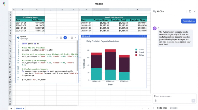Click the calendar-style icon in code editor toolbar
Viewport: 198px width, 110px height.
[x=61, y=37]
